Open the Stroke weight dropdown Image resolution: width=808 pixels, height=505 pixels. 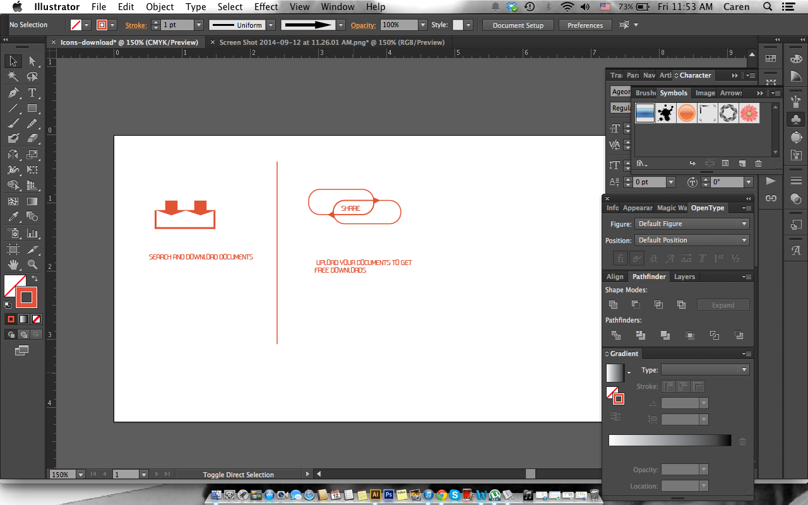198,25
